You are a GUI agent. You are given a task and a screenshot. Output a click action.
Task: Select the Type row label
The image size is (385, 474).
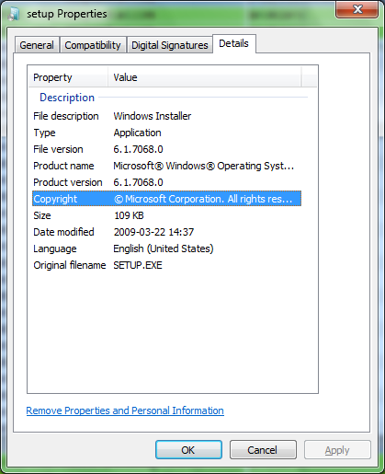[x=44, y=133]
